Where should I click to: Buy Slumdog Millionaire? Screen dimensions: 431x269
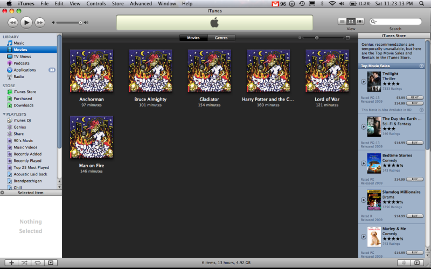(415, 216)
